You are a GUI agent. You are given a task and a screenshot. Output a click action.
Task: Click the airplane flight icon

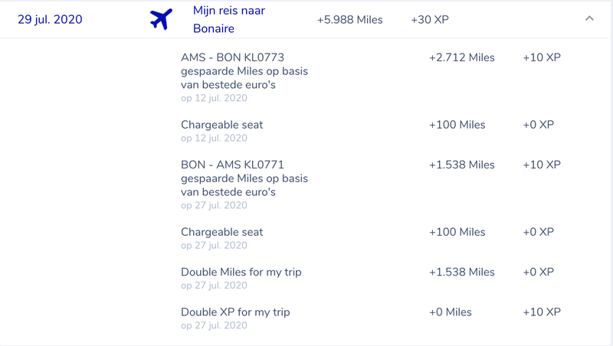[x=161, y=19]
